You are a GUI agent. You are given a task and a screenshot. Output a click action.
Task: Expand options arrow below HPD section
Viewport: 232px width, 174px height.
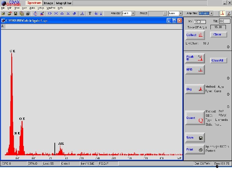pos(228,78)
